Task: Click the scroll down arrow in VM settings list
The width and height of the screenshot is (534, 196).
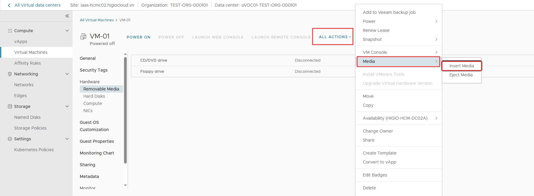Action: 126,185
